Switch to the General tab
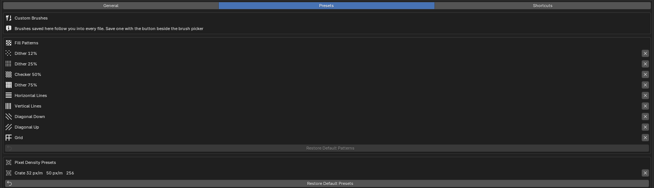The image size is (654, 188). (x=111, y=6)
